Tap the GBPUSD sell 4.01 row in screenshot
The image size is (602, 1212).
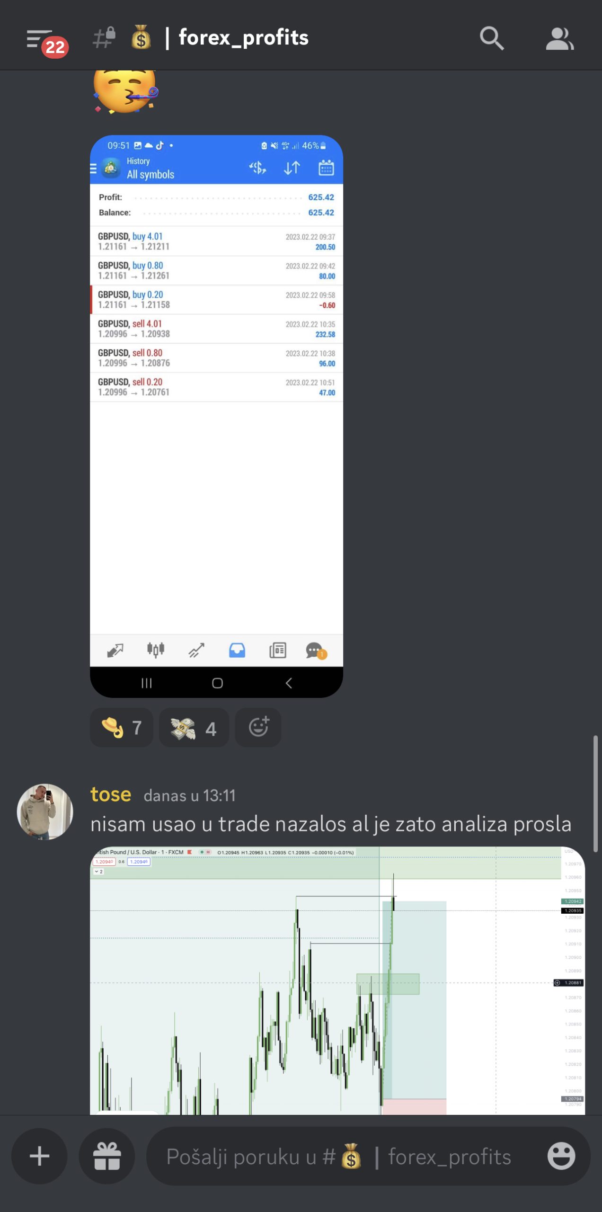(216, 329)
